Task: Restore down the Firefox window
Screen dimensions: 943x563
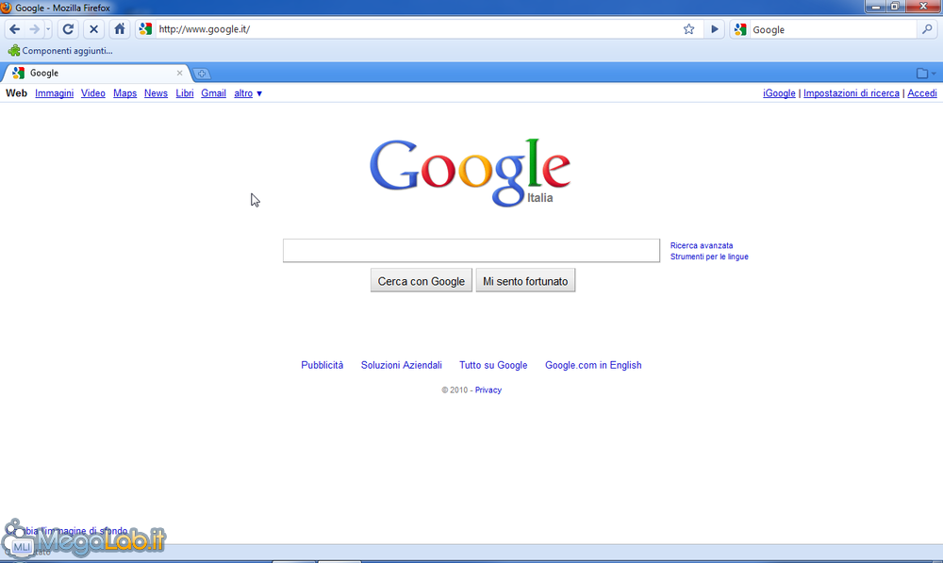Action: tap(894, 7)
